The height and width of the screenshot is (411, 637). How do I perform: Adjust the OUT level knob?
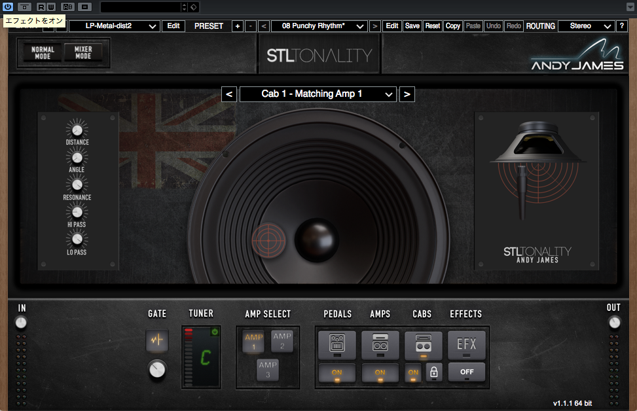[x=614, y=323]
